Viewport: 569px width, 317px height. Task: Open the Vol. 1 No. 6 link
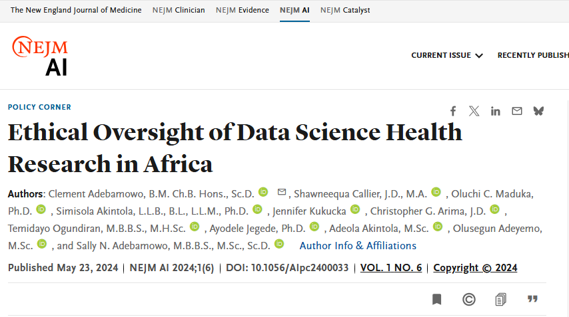391,268
